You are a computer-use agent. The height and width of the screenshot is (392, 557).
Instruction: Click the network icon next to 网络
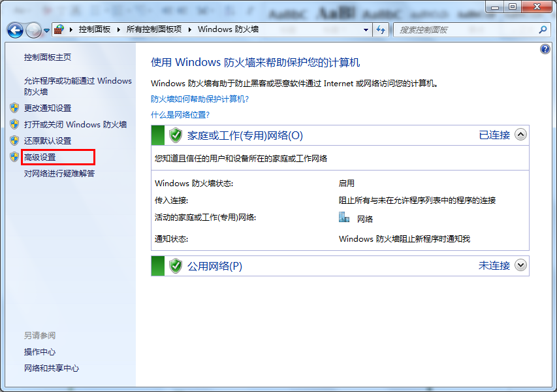tap(345, 218)
